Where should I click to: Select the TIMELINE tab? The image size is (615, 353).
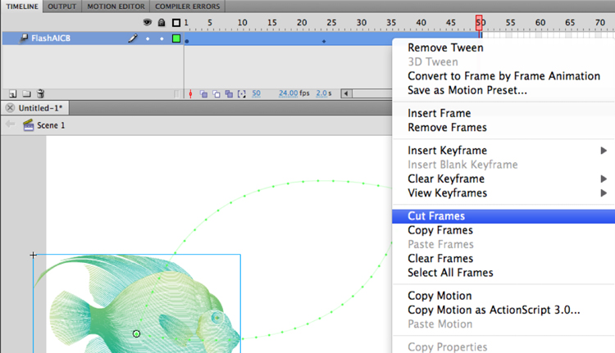pos(22,7)
